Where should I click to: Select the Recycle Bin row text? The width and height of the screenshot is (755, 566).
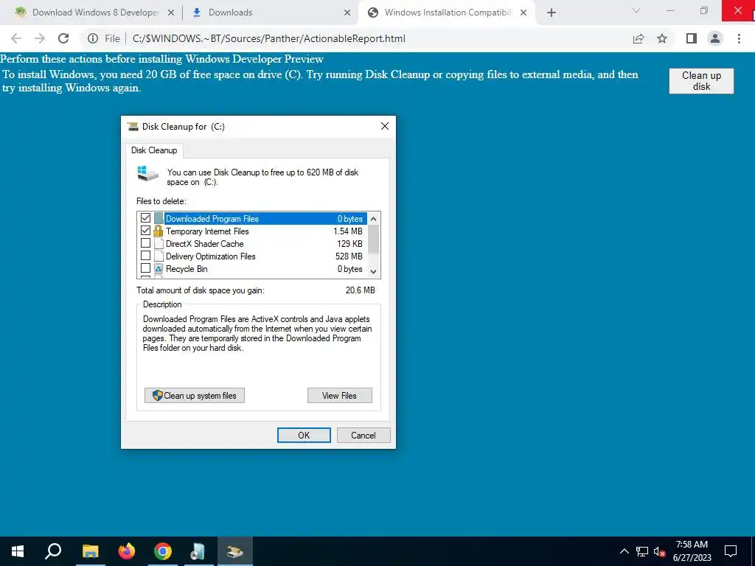(187, 269)
